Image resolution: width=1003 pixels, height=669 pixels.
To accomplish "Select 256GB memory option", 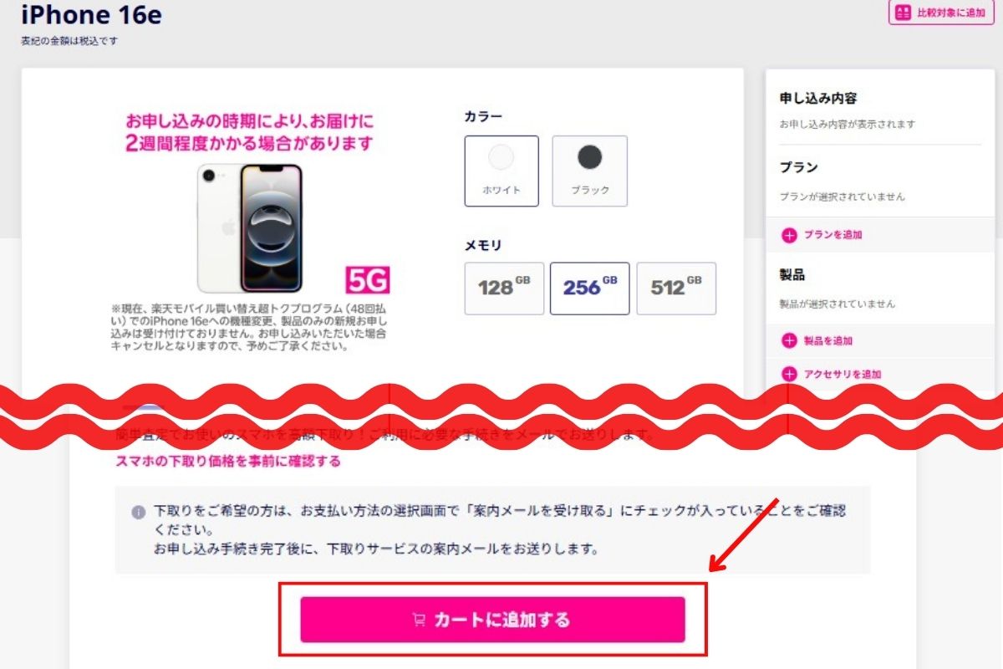I will click(590, 289).
